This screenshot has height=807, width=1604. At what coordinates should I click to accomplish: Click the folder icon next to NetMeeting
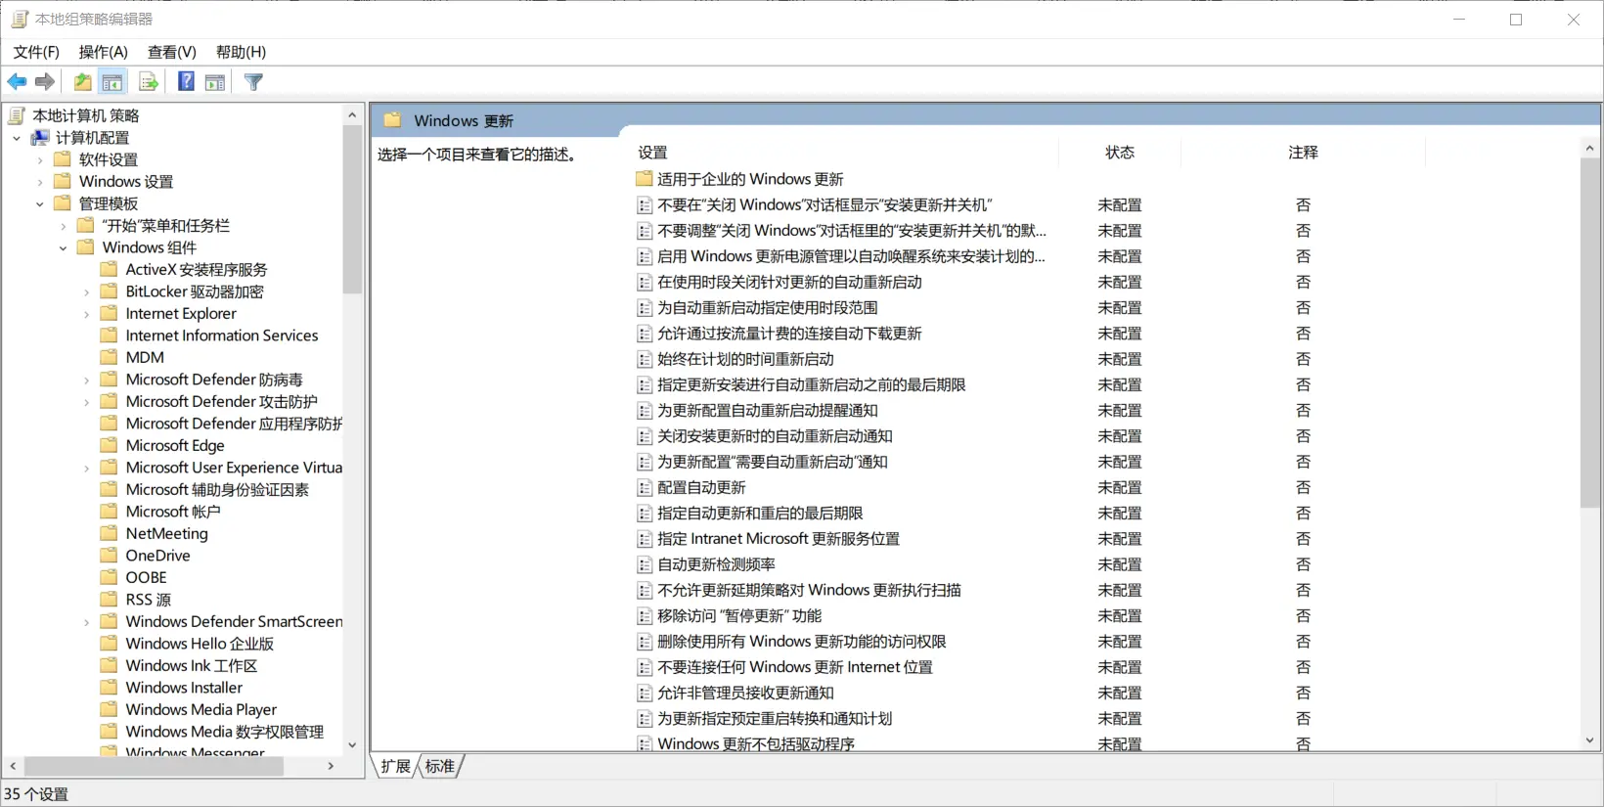[110, 533]
